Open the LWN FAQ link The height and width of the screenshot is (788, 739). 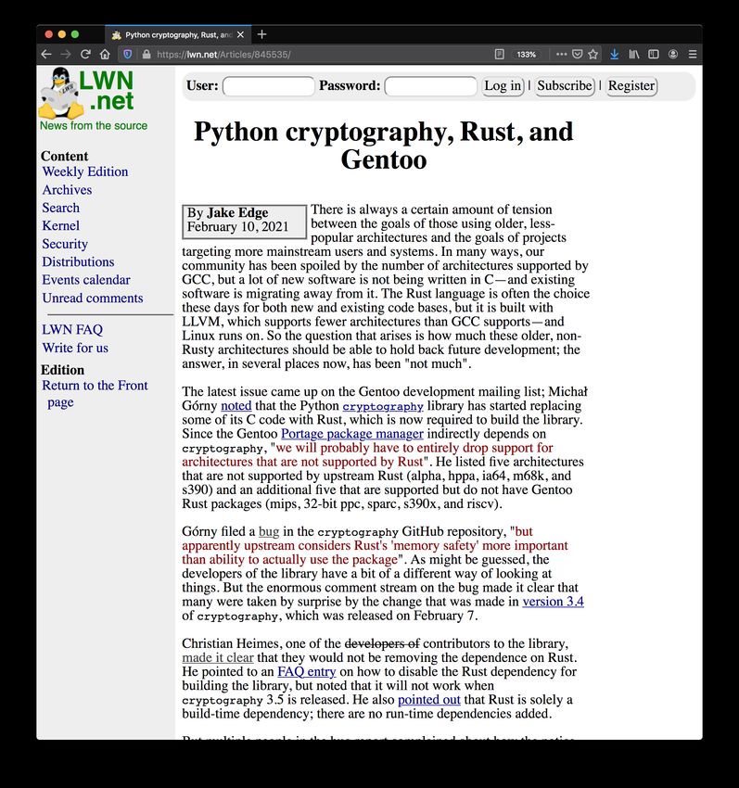point(72,330)
